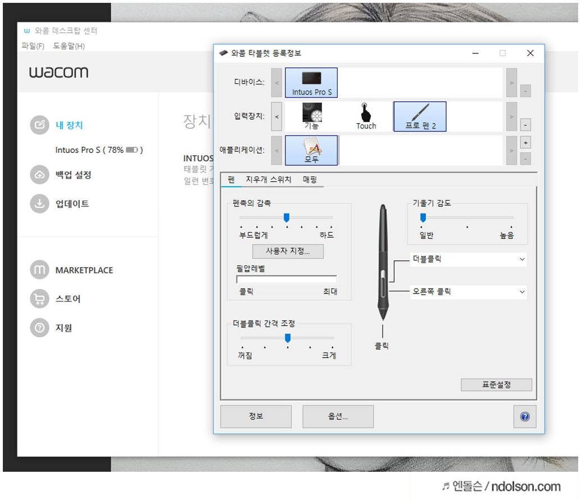Open 내 장치 in the sidebar
This screenshot has width=581, height=501.
point(69,125)
